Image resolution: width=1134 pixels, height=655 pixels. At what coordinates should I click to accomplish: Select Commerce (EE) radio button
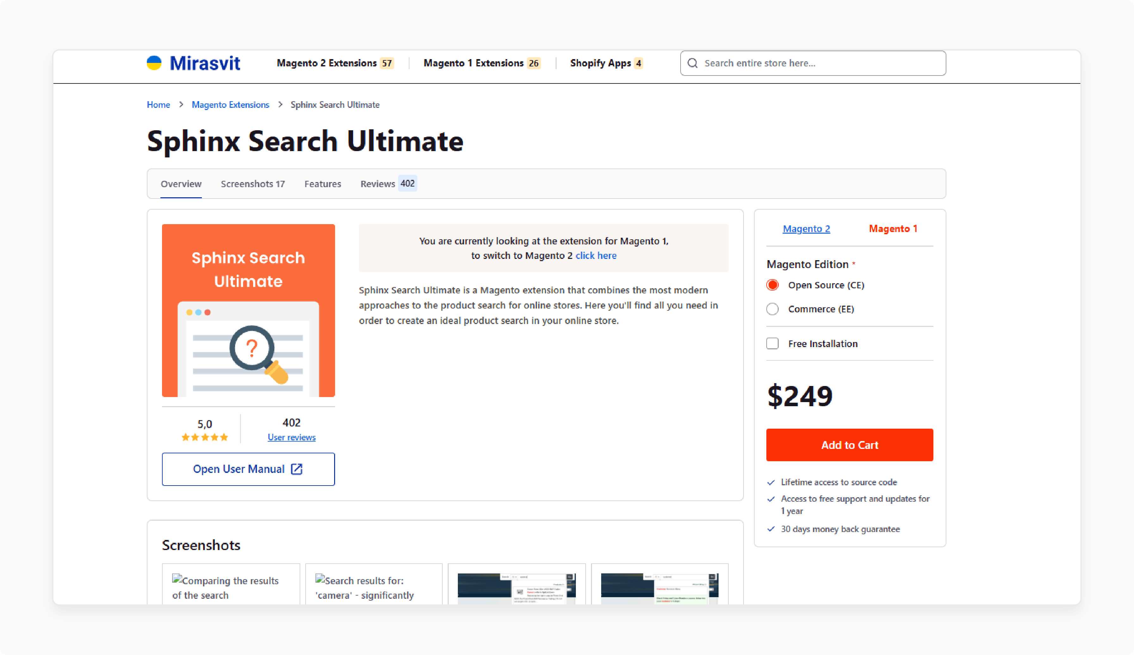click(773, 309)
